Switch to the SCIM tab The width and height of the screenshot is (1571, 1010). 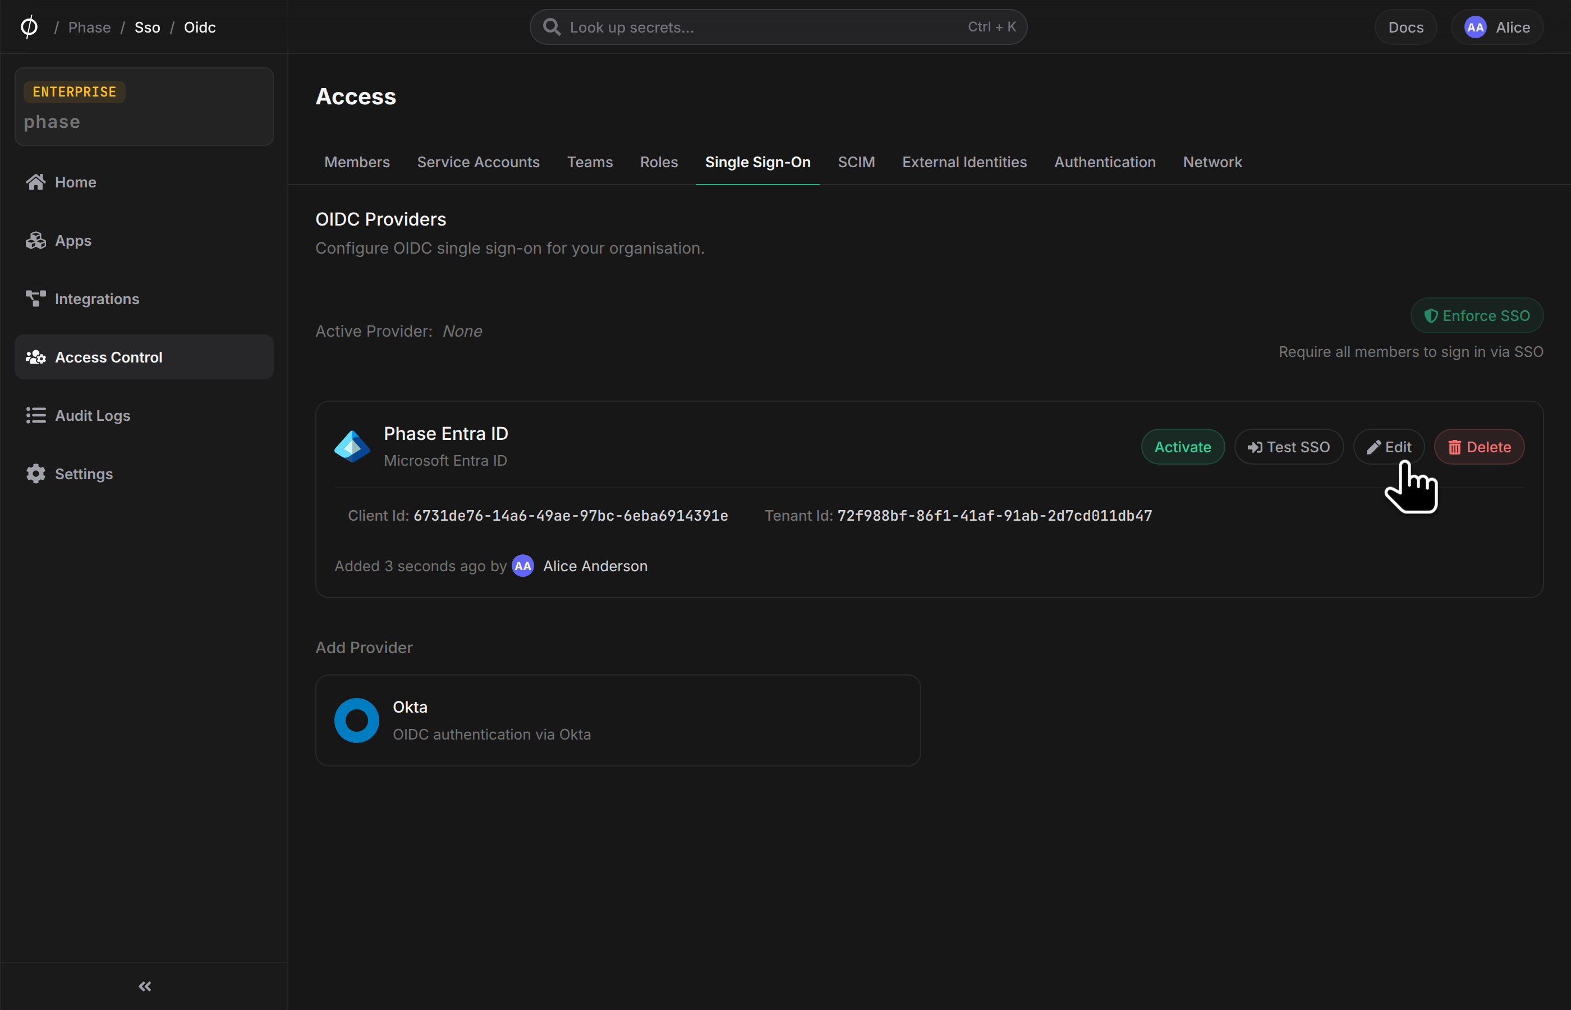tap(856, 162)
